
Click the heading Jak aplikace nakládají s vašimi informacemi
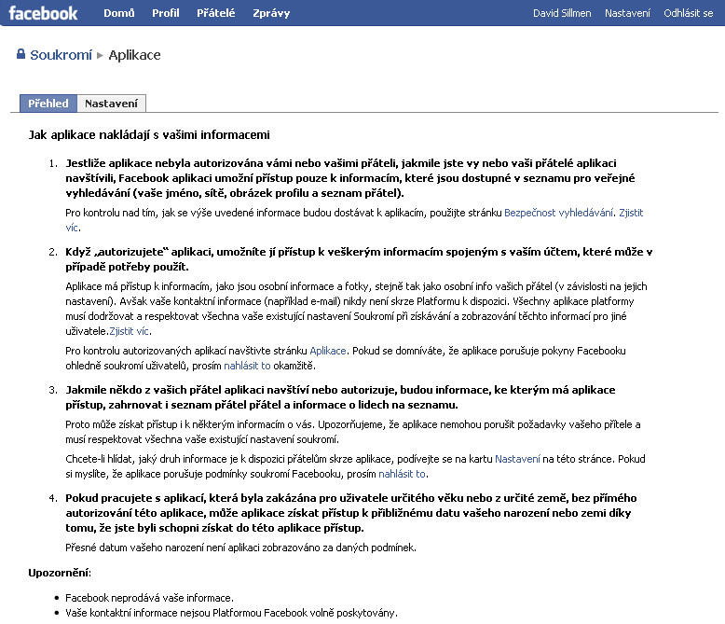click(x=149, y=135)
